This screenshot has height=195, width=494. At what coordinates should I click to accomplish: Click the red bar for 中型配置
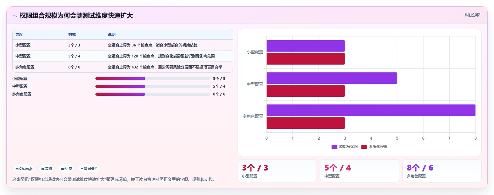coord(306,91)
